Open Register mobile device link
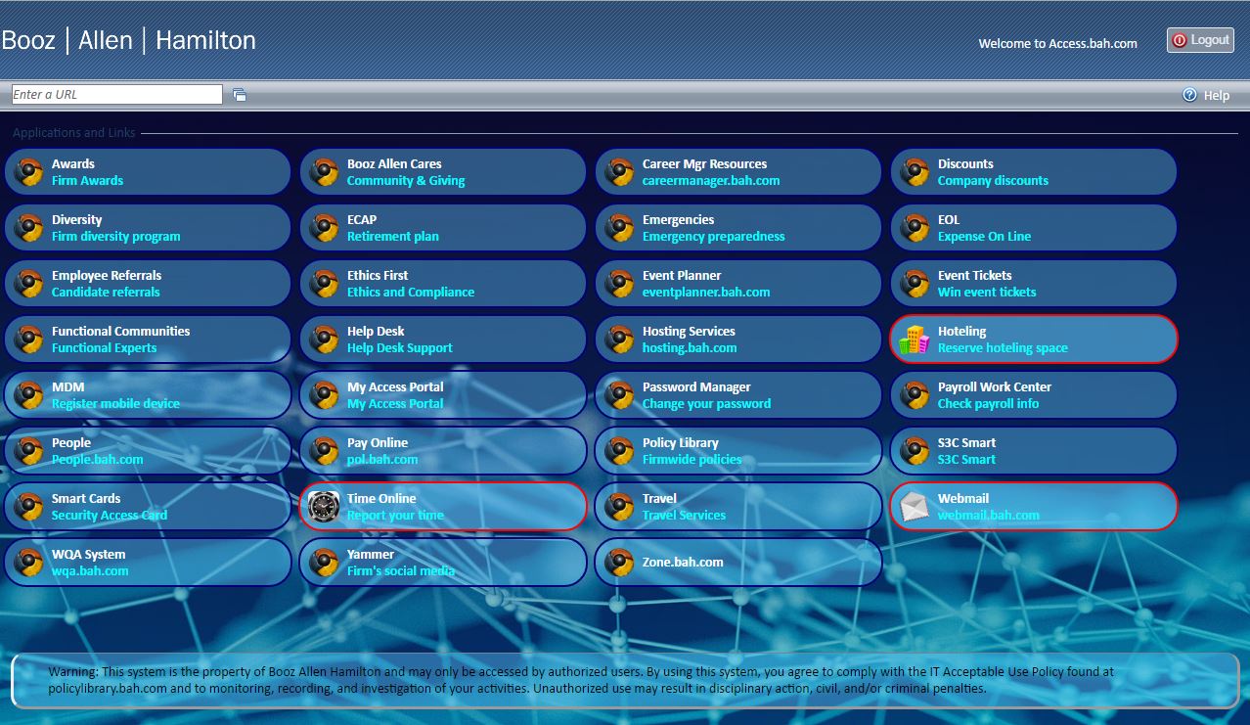1250x725 pixels. point(115,404)
